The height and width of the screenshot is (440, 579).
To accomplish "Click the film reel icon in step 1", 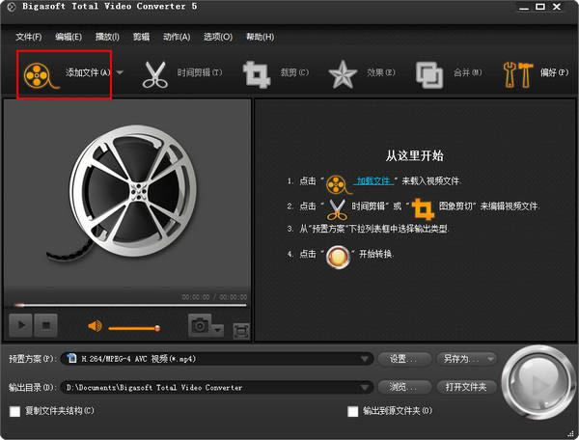I will [x=338, y=184].
